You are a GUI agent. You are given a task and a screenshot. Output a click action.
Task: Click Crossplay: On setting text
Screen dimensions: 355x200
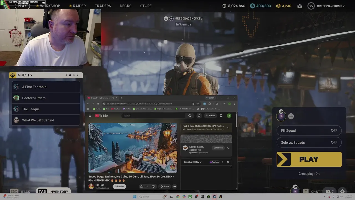tap(309, 174)
